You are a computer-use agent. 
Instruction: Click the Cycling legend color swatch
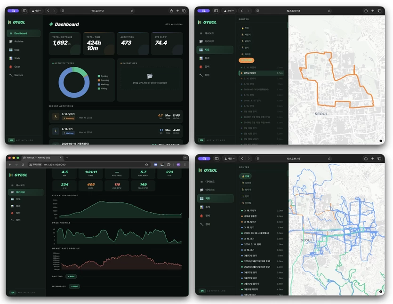tap(99, 76)
